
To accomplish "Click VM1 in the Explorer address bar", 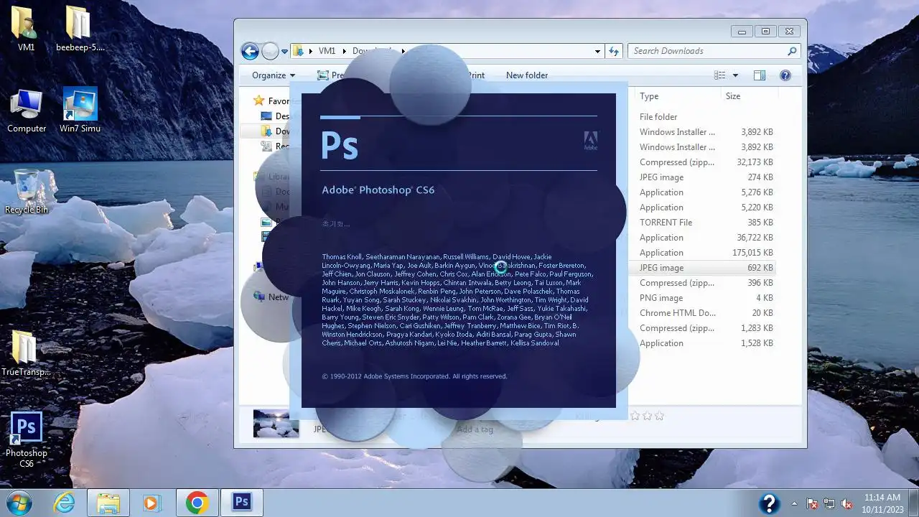I will [x=327, y=51].
